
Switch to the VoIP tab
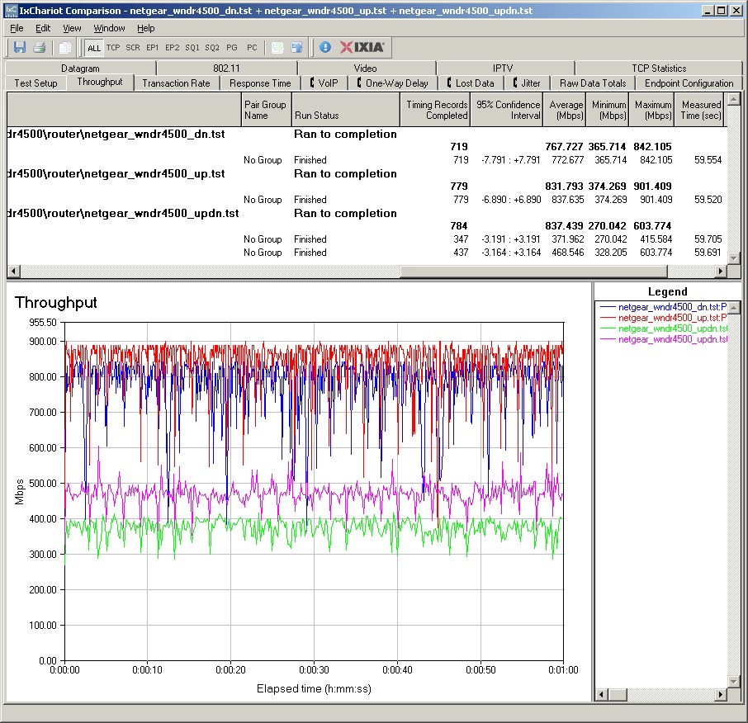tap(324, 83)
